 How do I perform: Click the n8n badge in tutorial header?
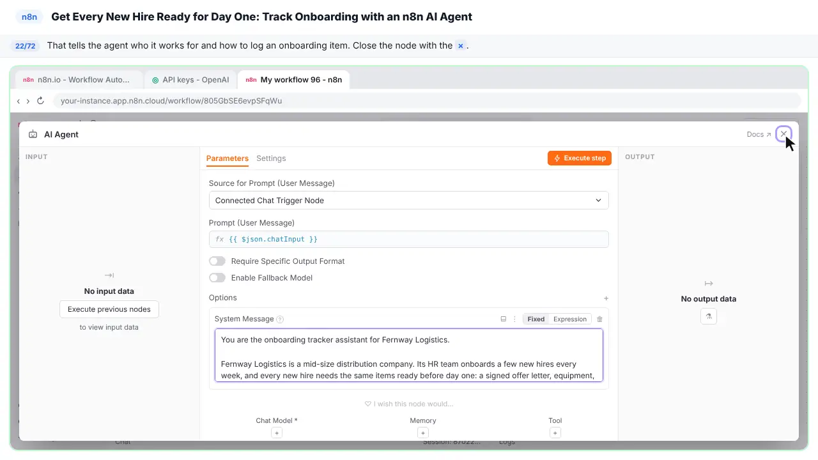(29, 17)
